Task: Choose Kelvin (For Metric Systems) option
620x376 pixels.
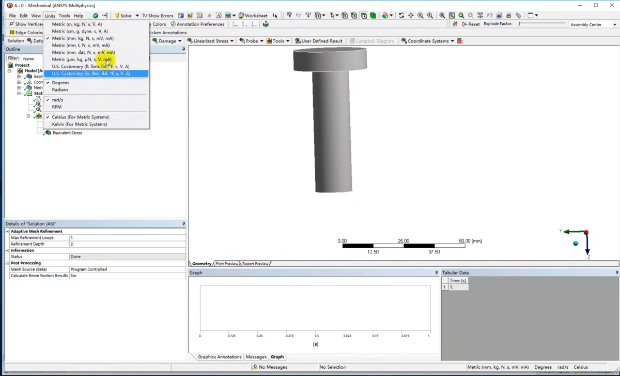Action: pos(80,124)
